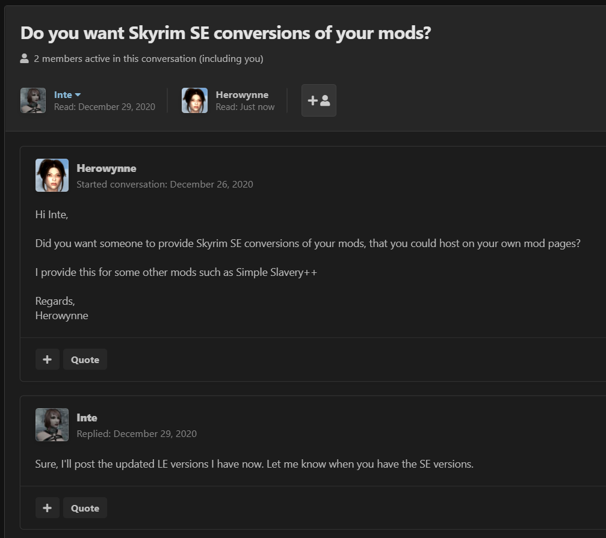This screenshot has height=538, width=606.
Task: Click Herowynne's avatar in first message
Action: [x=52, y=175]
